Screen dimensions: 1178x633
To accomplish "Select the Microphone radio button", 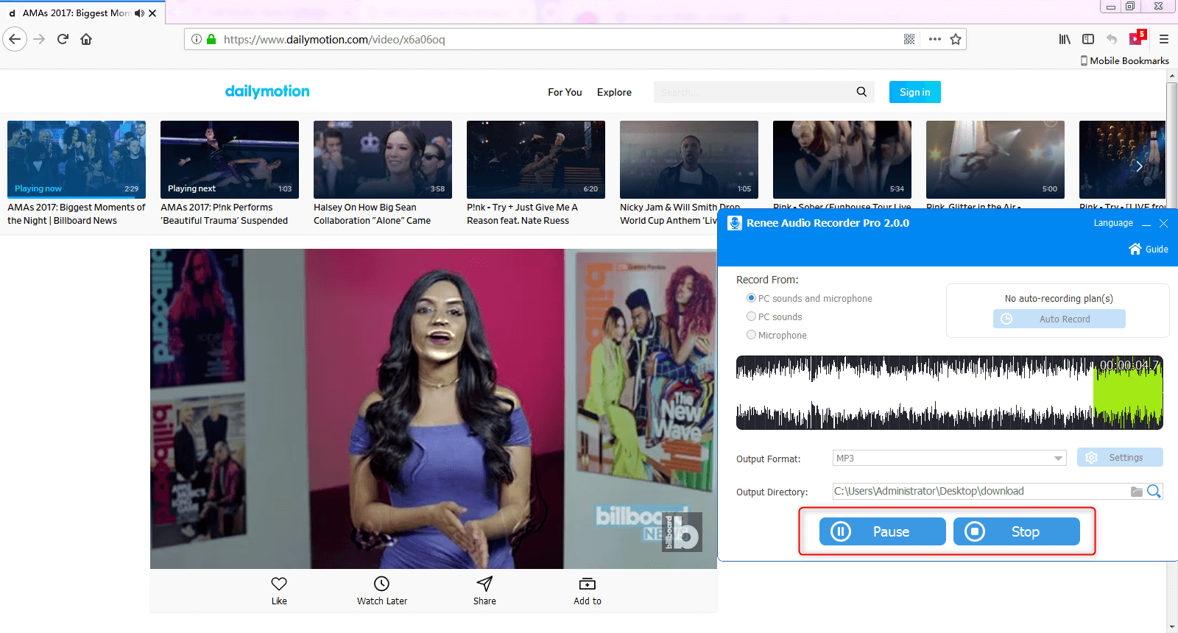I will click(751, 335).
